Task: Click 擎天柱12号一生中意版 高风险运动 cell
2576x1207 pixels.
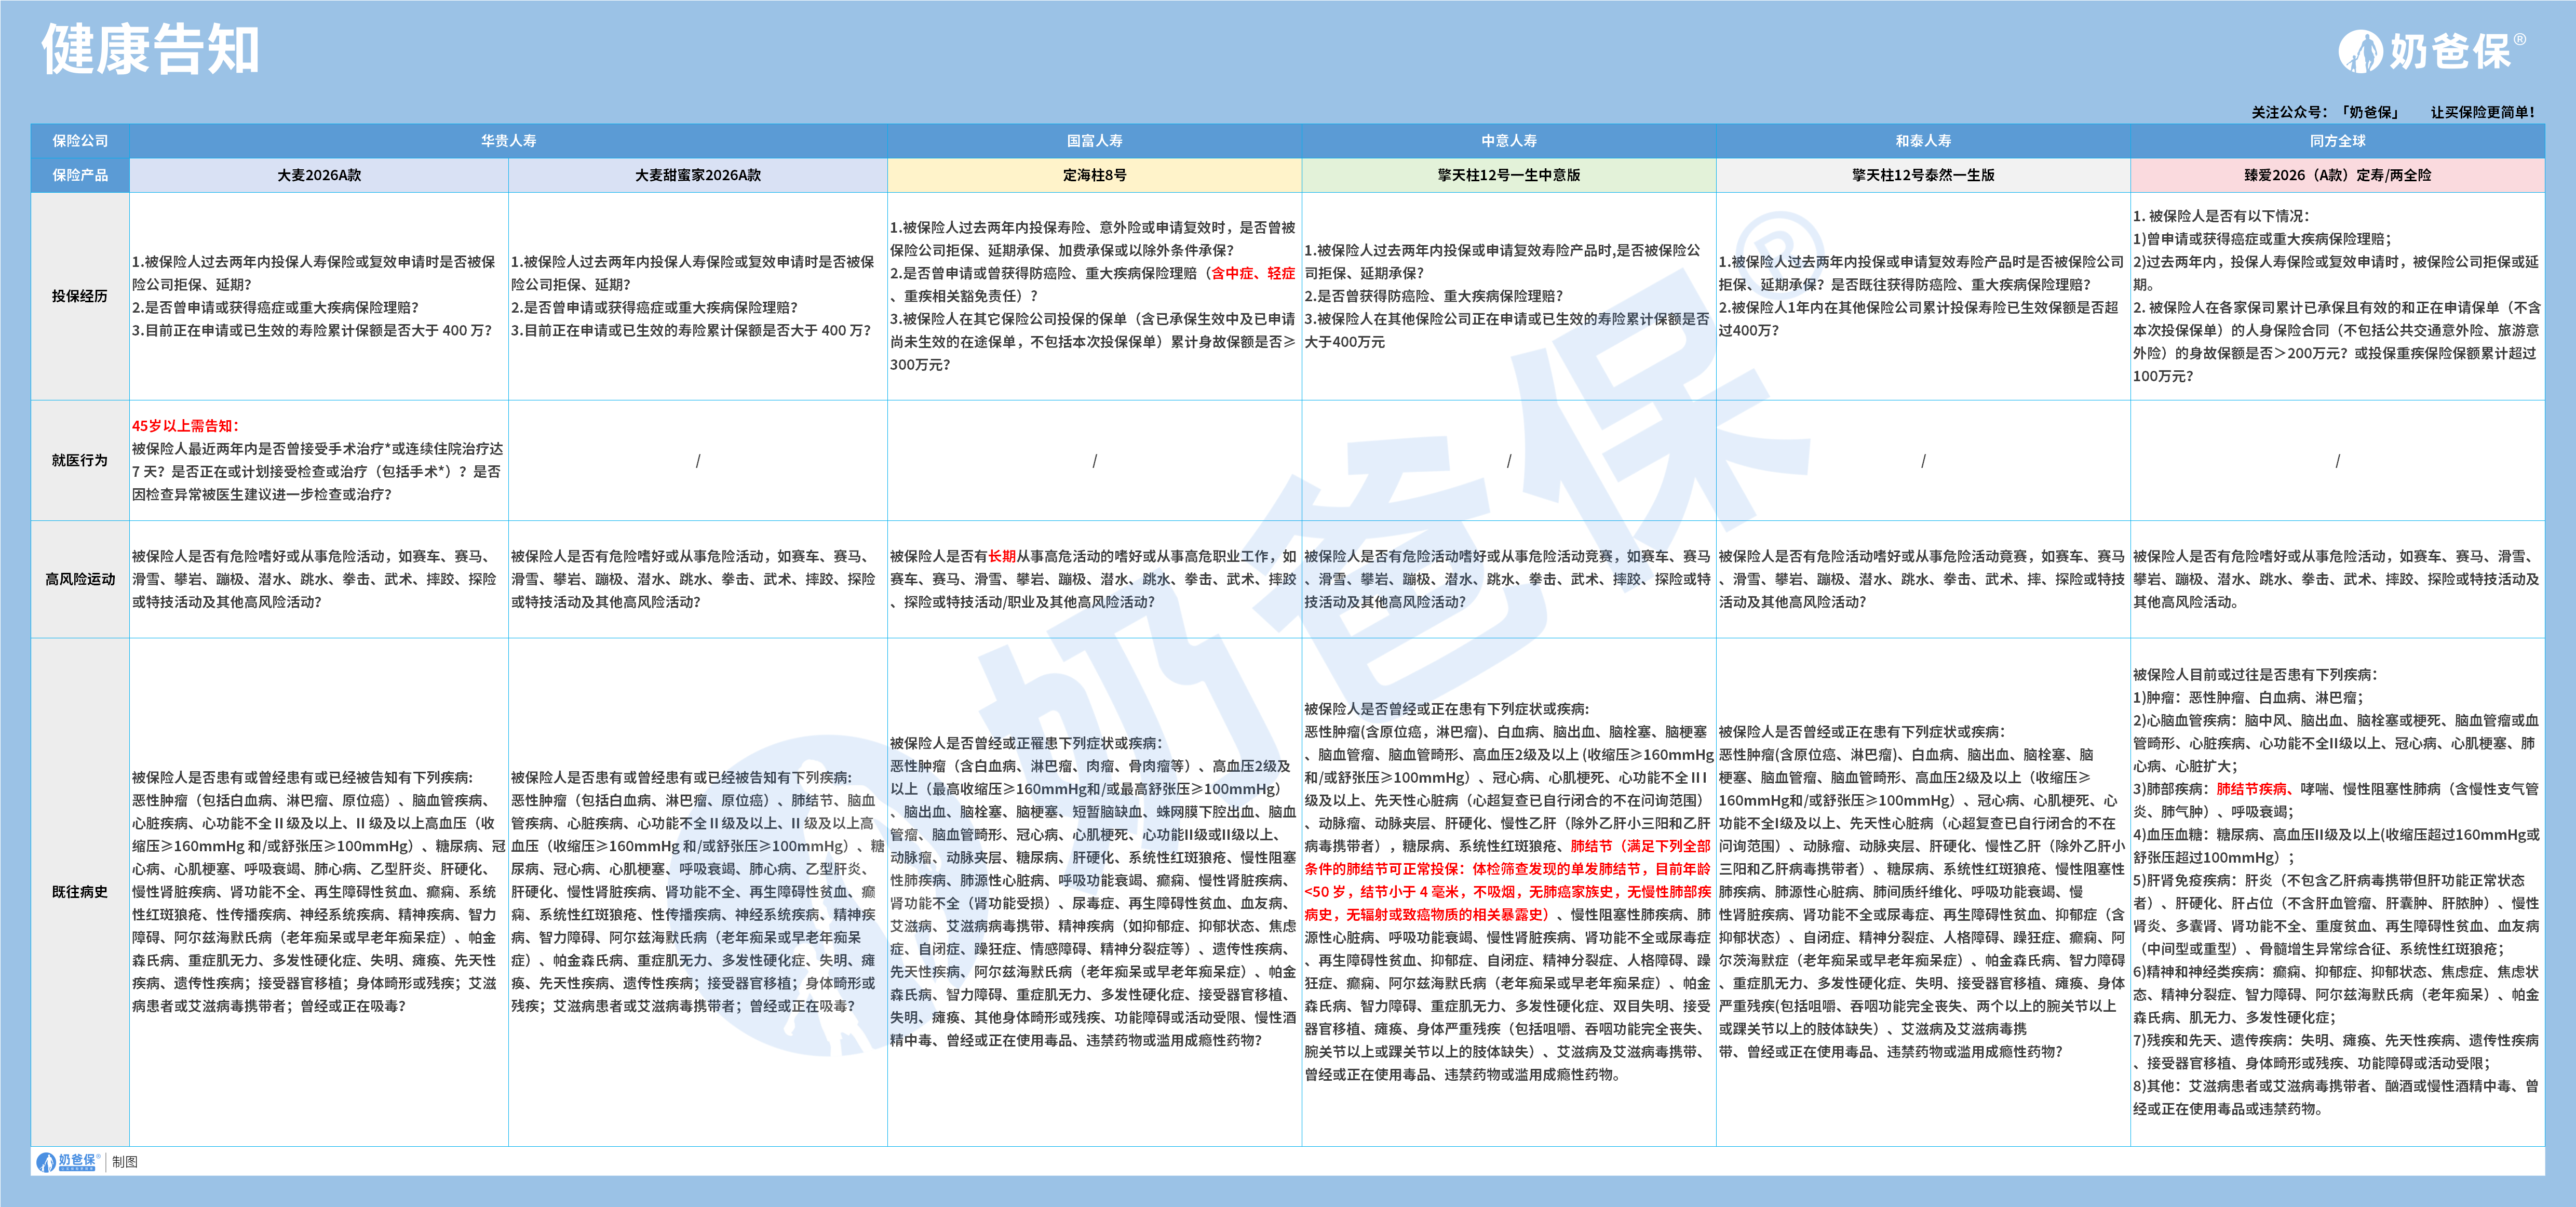Action: (1509, 579)
